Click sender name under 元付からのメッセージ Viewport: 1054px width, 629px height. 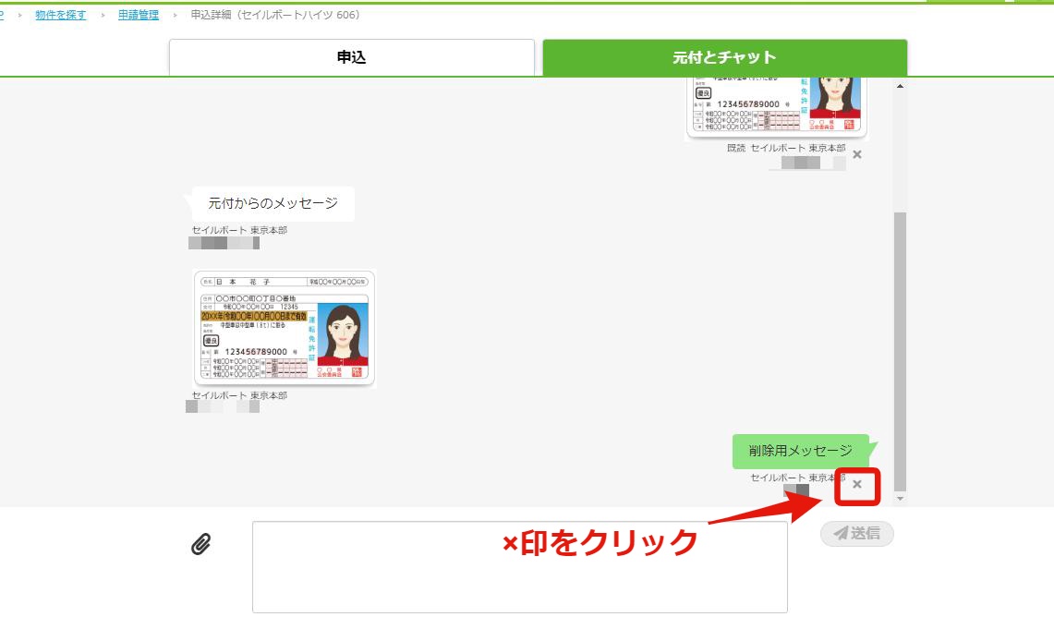[x=239, y=231]
